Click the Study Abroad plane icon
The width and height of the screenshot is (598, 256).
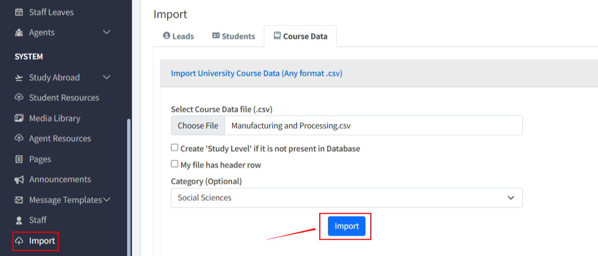(x=19, y=78)
